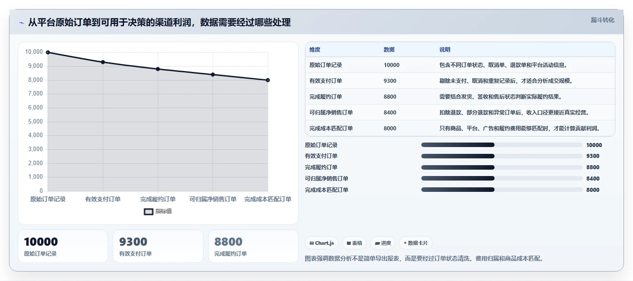The width and height of the screenshot is (633, 281).
Task: Open the 10000 原始订单记录 data card
Action: (x=63, y=246)
